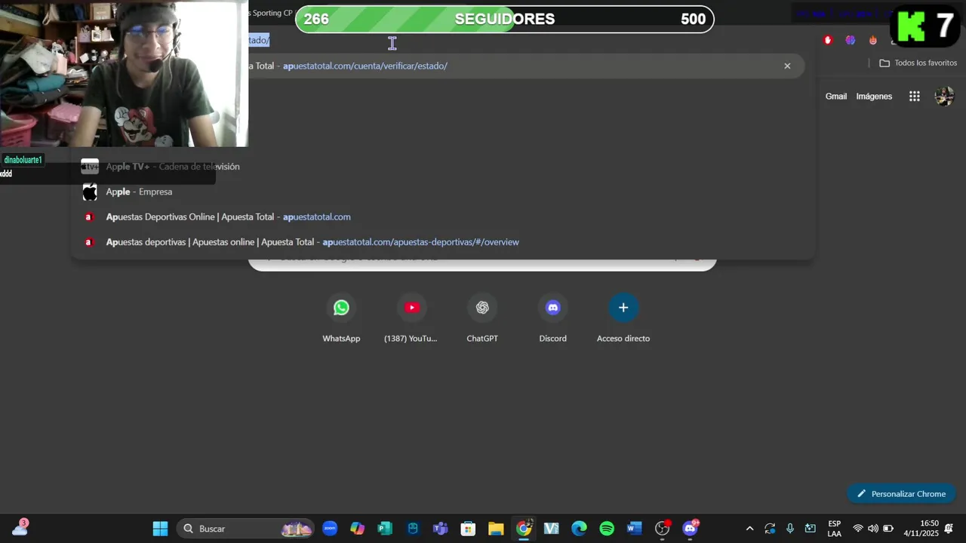This screenshot has width=966, height=543.
Task: Launch Microsoft Teams from the taskbar
Action: [x=441, y=529]
